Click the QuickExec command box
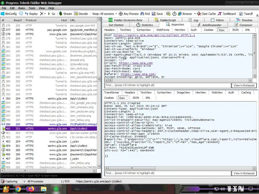The height and width of the screenshot is (194, 259). click(51, 176)
